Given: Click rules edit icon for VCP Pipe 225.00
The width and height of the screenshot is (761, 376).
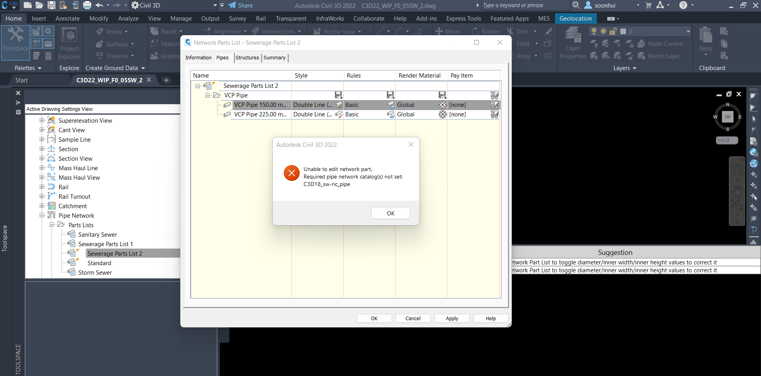Looking at the screenshot, I should coord(390,114).
